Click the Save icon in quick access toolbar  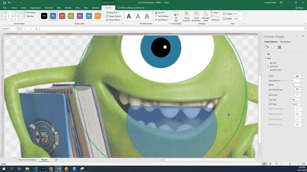point(4,2)
